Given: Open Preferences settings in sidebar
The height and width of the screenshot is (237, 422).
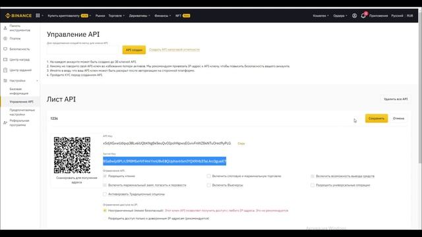Looking at the screenshot, I should click(22, 113).
